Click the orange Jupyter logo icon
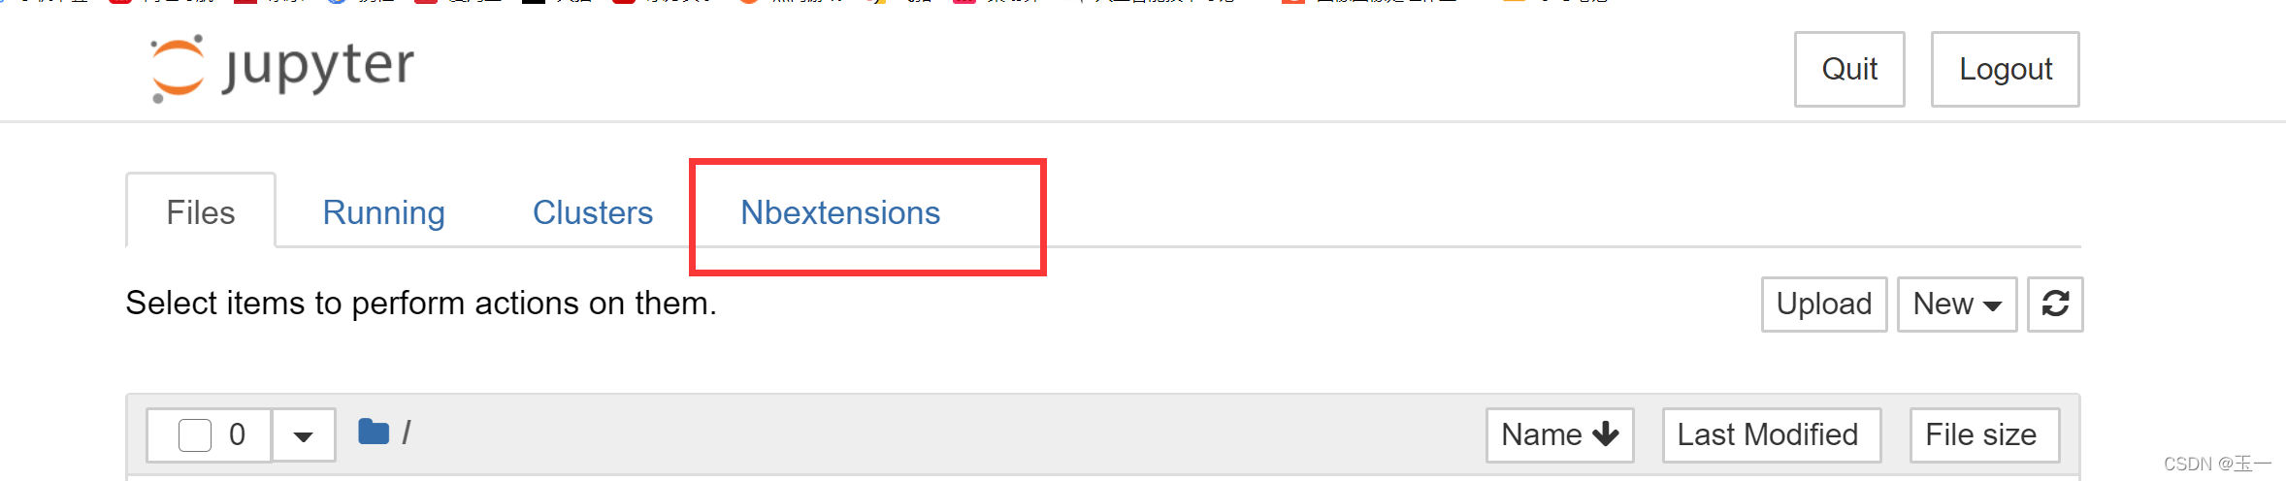This screenshot has width=2286, height=481. pos(179,69)
